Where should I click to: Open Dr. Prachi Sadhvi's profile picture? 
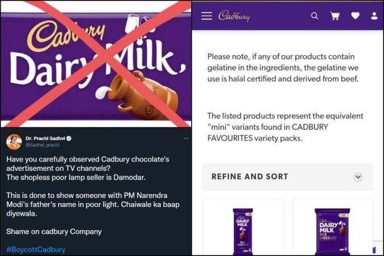[x=14, y=142]
